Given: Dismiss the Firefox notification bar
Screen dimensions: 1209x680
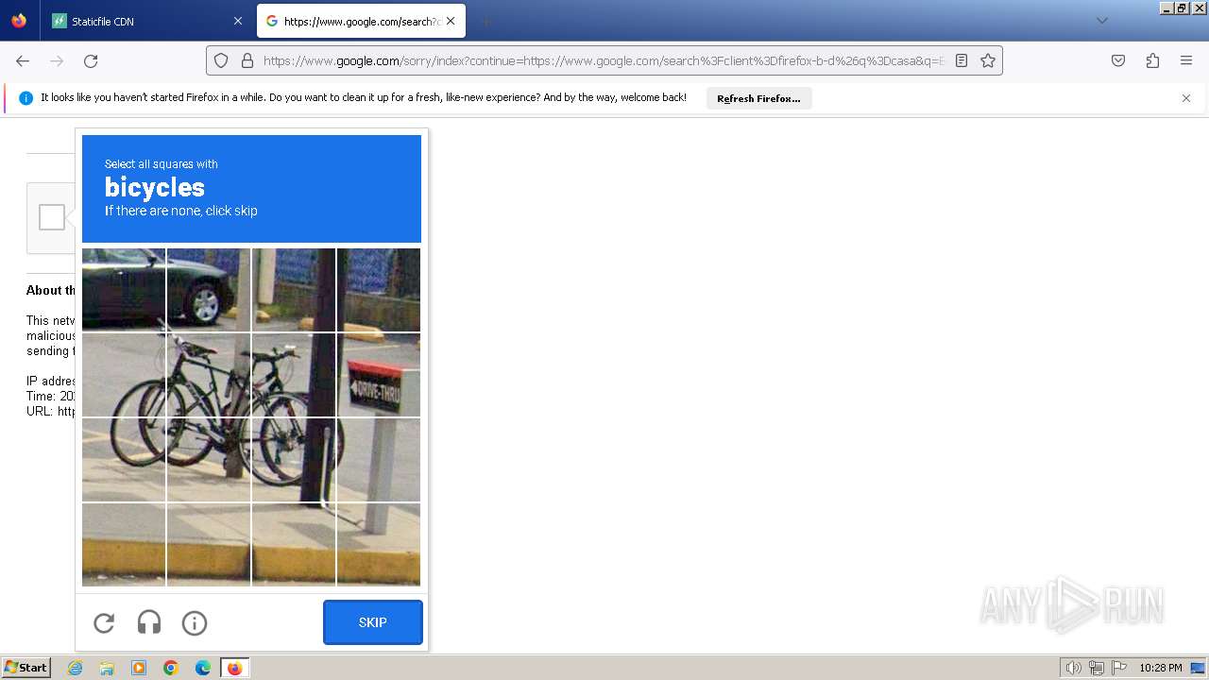Looking at the screenshot, I should tap(1186, 98).
